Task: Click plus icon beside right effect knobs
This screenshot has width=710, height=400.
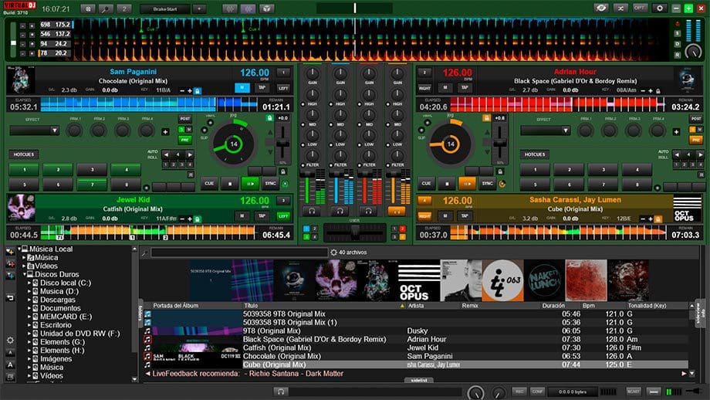Action: 677,132
